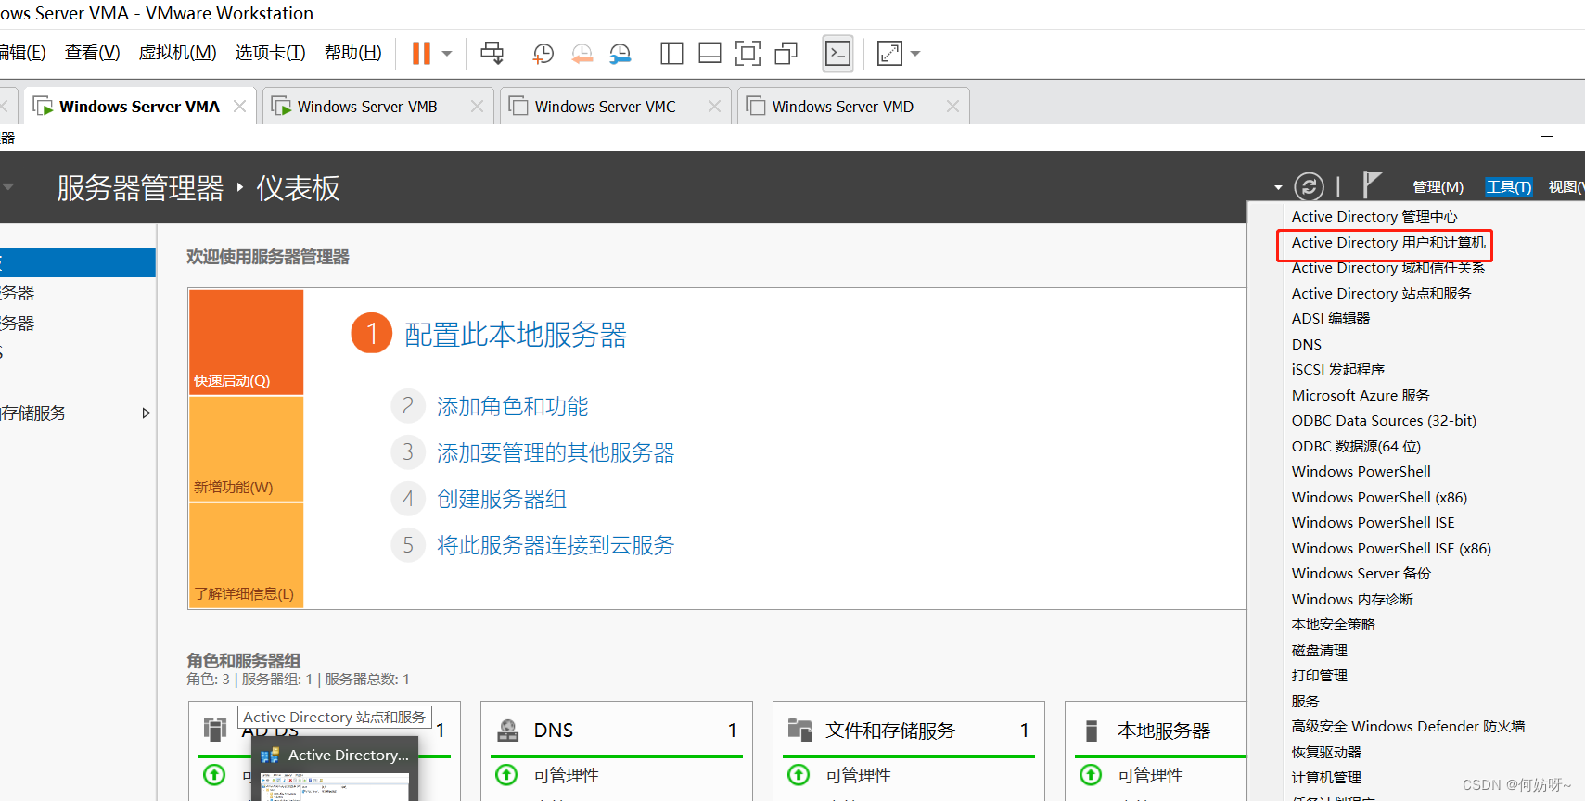Switch to the Windows Server VMC tab

pyautogui.click(x=605, y=107)
